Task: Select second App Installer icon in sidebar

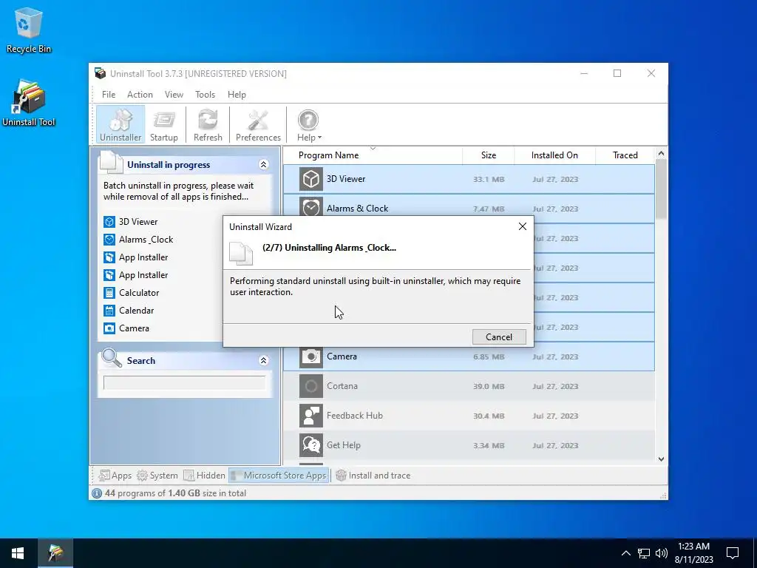Action: coord(109,275)
